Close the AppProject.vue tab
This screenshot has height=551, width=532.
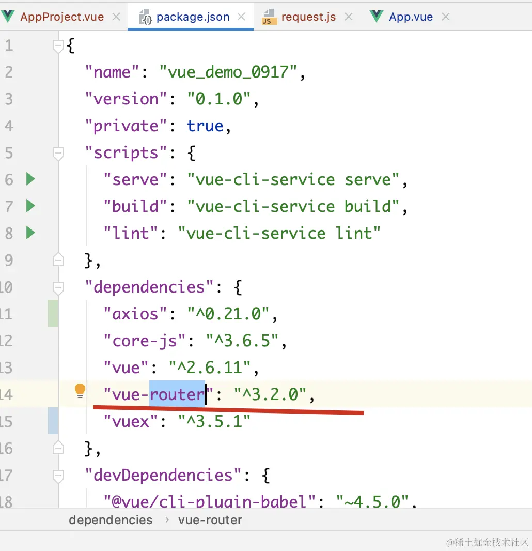tap(116, 17)
